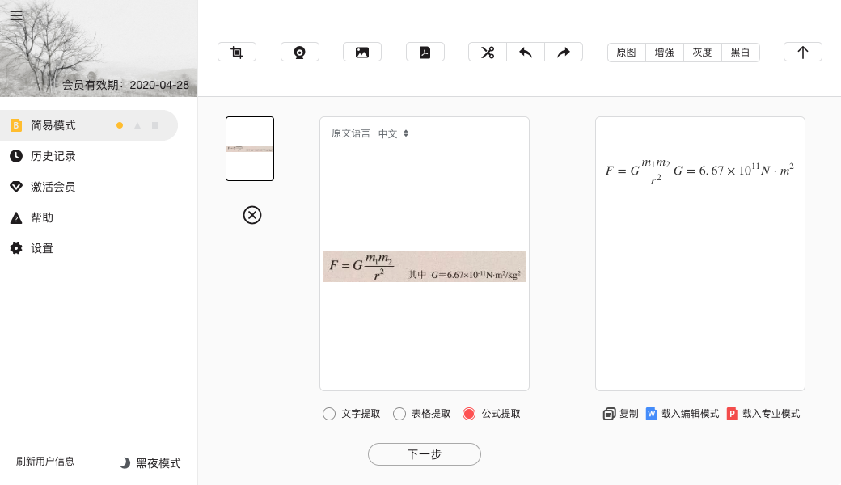This screenshot has height=485, width=841.
Task: Enable 公式提取 extraction mode
Action: tap(469, 413)
